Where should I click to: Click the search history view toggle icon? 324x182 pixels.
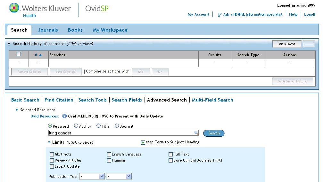coord(309,44)
